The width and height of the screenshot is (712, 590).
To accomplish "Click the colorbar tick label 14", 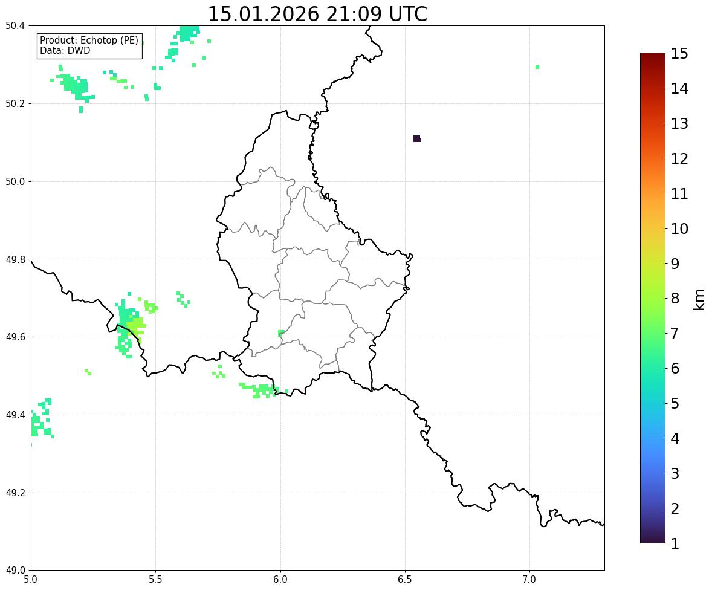I will [679, 89].
